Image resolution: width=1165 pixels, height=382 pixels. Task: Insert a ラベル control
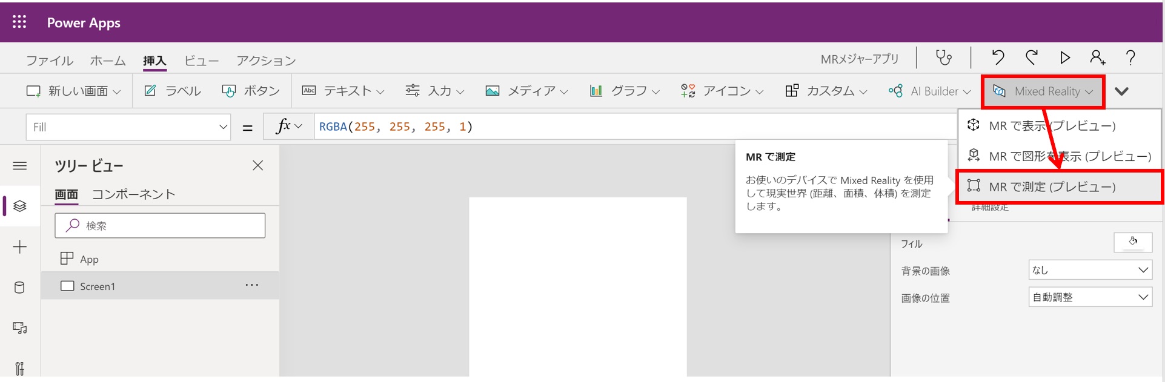coord(173,91)
